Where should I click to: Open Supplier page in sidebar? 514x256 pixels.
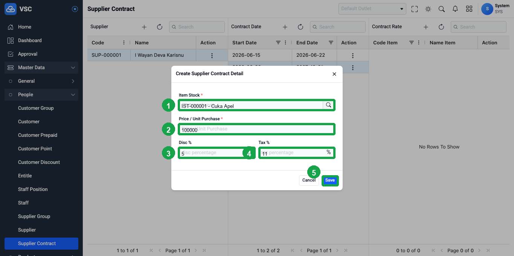click(x=41, y=230)
